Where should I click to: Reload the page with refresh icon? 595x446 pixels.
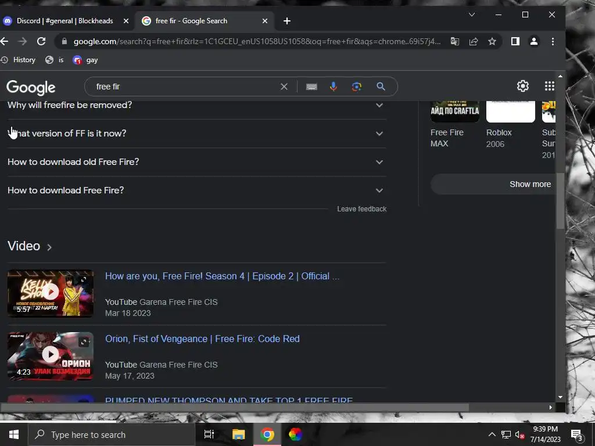tap(41, 41)
